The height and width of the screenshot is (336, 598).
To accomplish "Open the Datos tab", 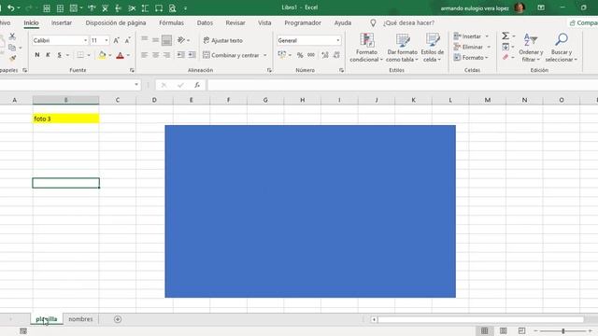I will click(205, 22).
